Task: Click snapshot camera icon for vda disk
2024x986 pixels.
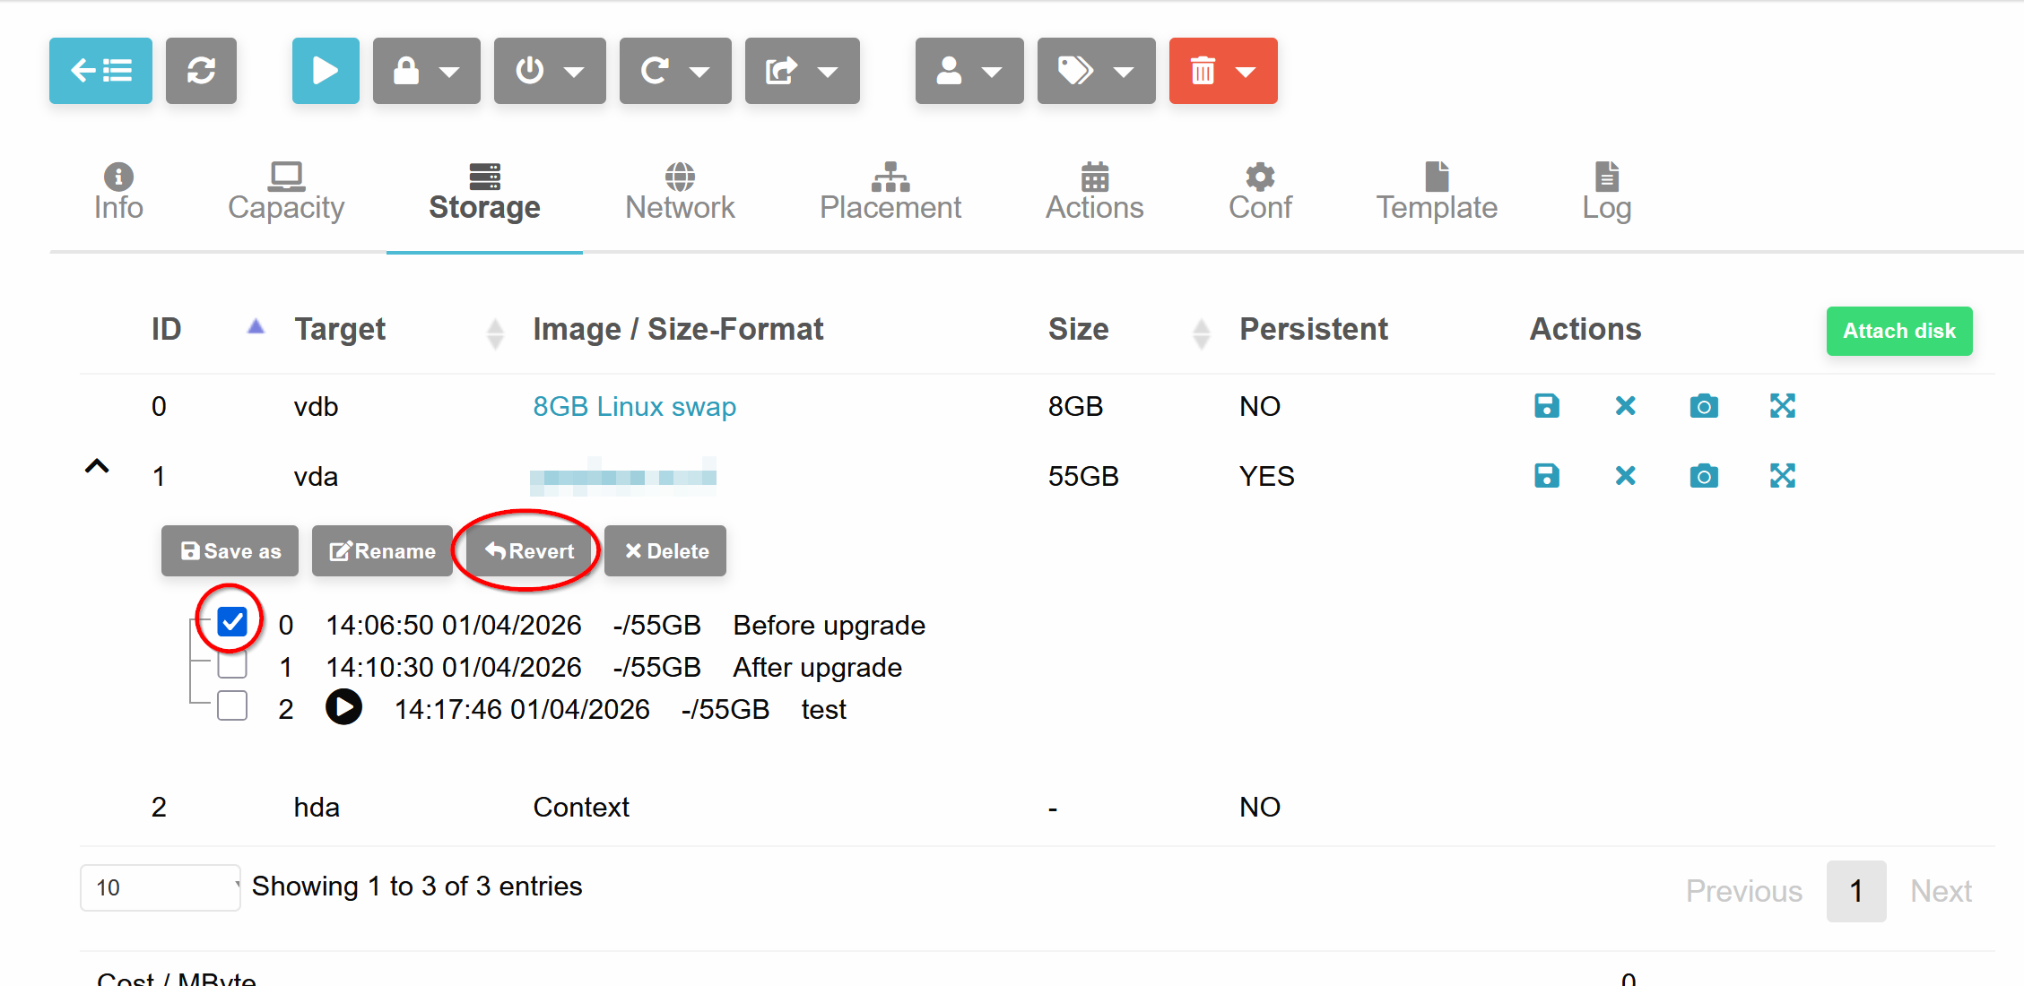Action: click(x=1704, y=476)
